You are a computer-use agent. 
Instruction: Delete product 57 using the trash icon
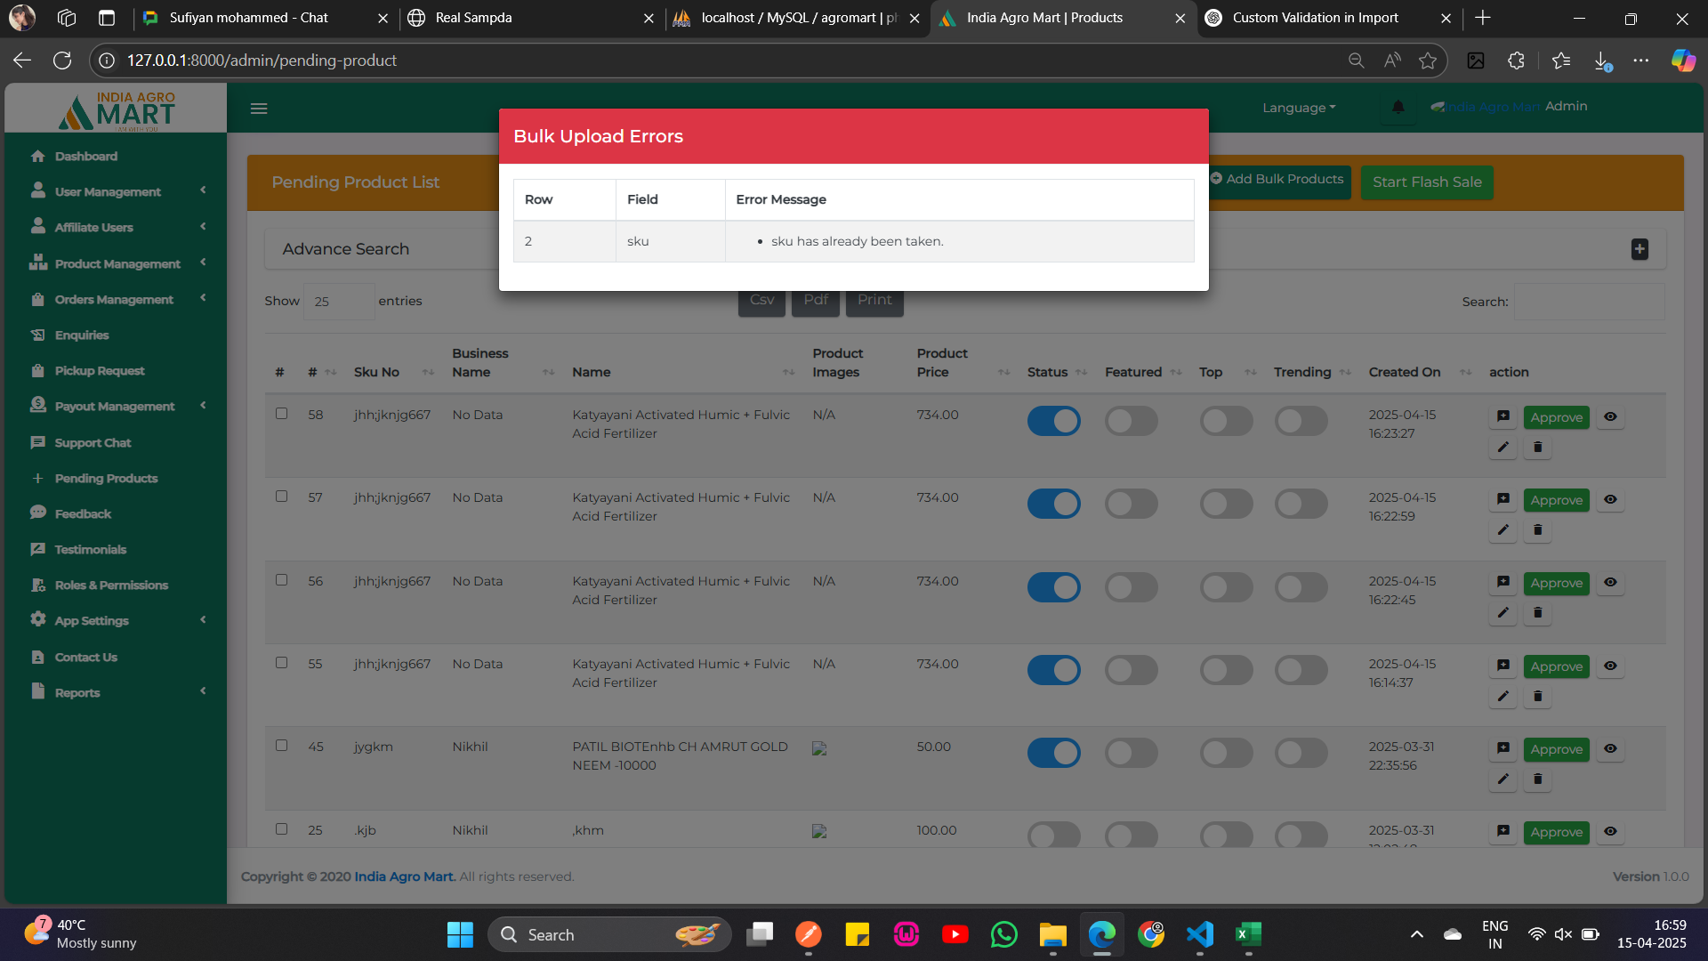click(x=1537, y=530)
